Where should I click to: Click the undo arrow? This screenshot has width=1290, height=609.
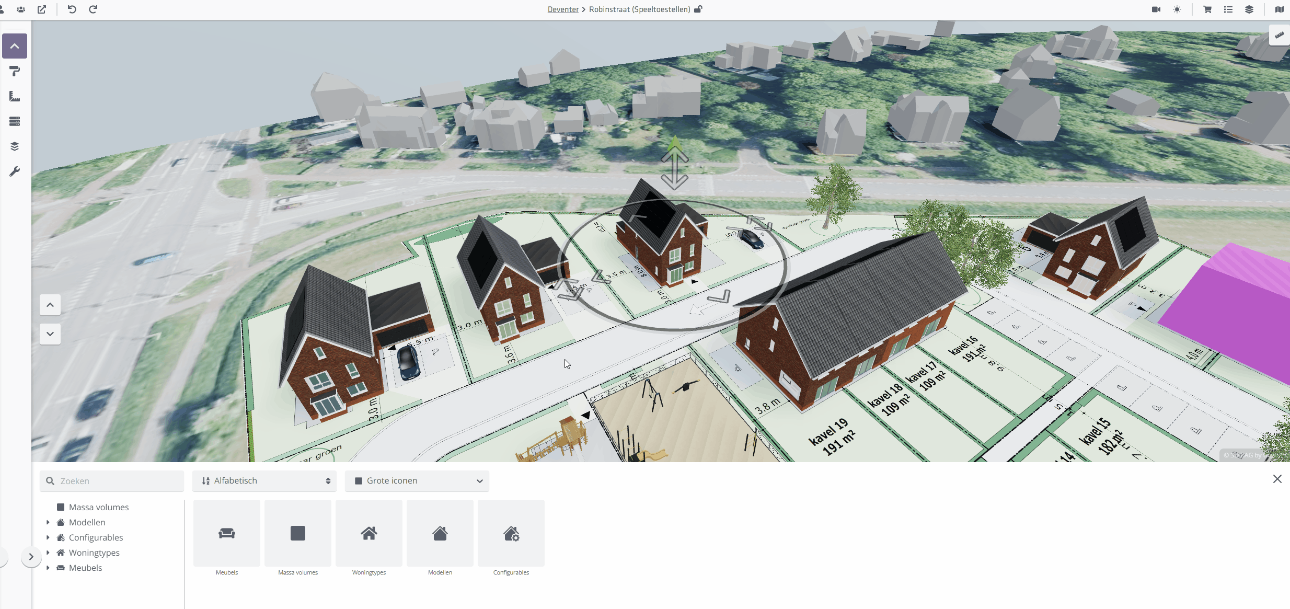pyautogui.click(x=72, y=9)
